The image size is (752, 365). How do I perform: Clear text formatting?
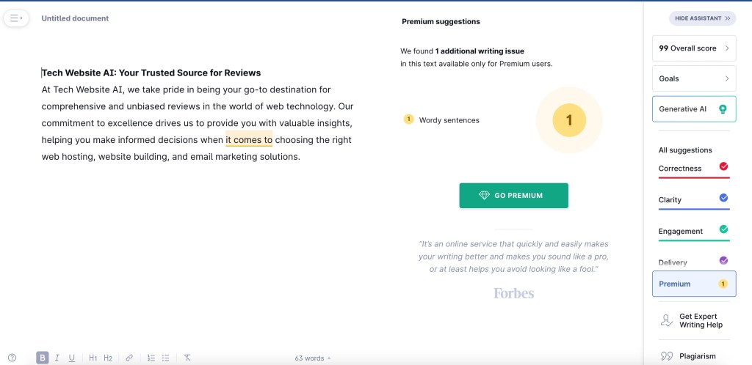(x=187, y=358)
